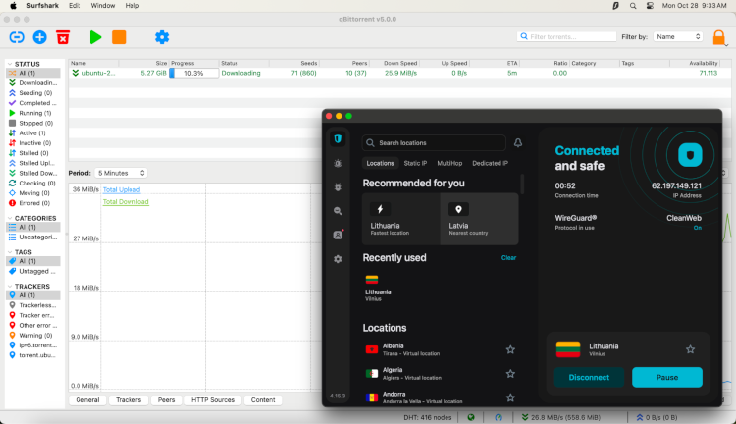Select the Locations tab in Surfshark

tap(380, 163)
